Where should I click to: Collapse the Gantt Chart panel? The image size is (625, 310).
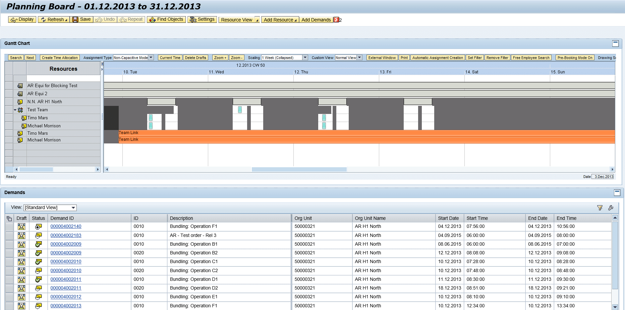[615, 44]
